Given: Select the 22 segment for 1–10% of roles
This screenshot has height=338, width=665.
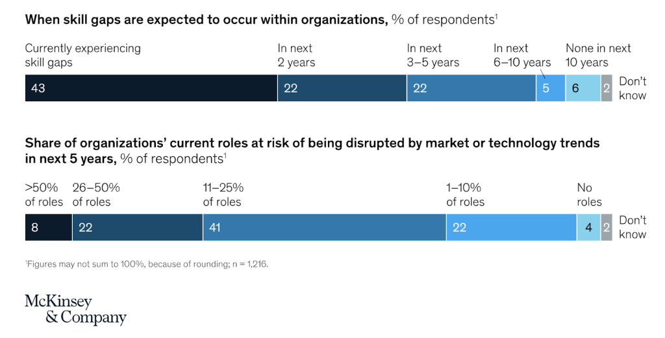Looking at the screenshot, I should [x=511, y=228].
